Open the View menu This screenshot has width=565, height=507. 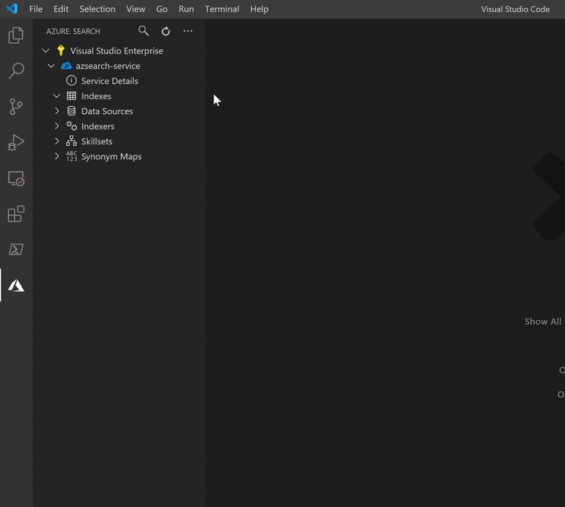(x=136, y=9)
